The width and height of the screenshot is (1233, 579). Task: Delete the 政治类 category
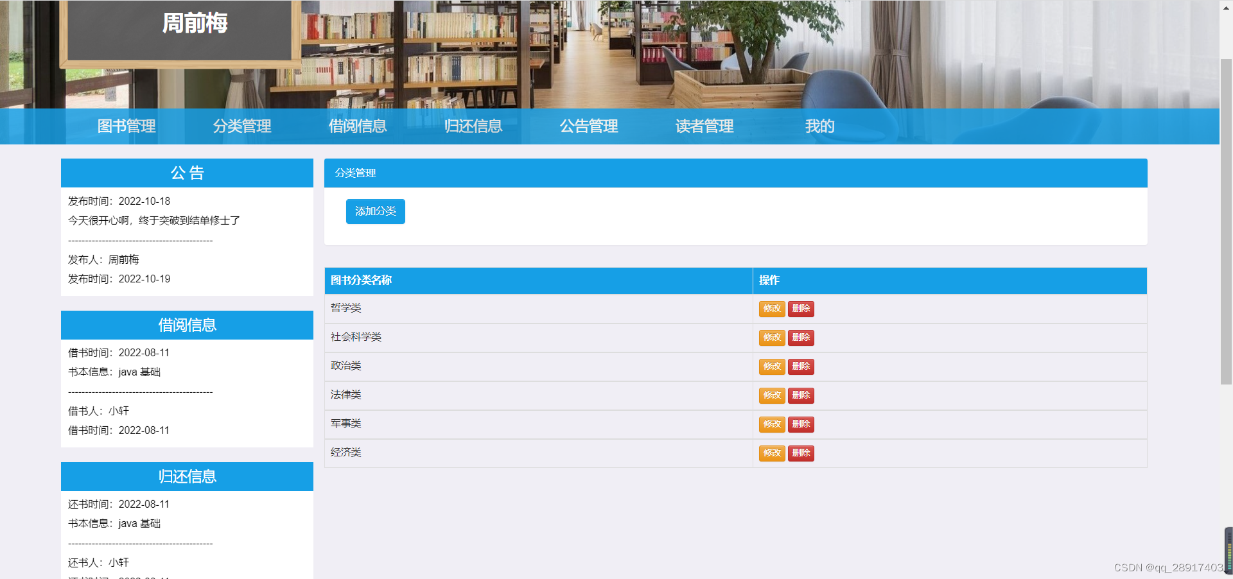(x=801, y=367)
